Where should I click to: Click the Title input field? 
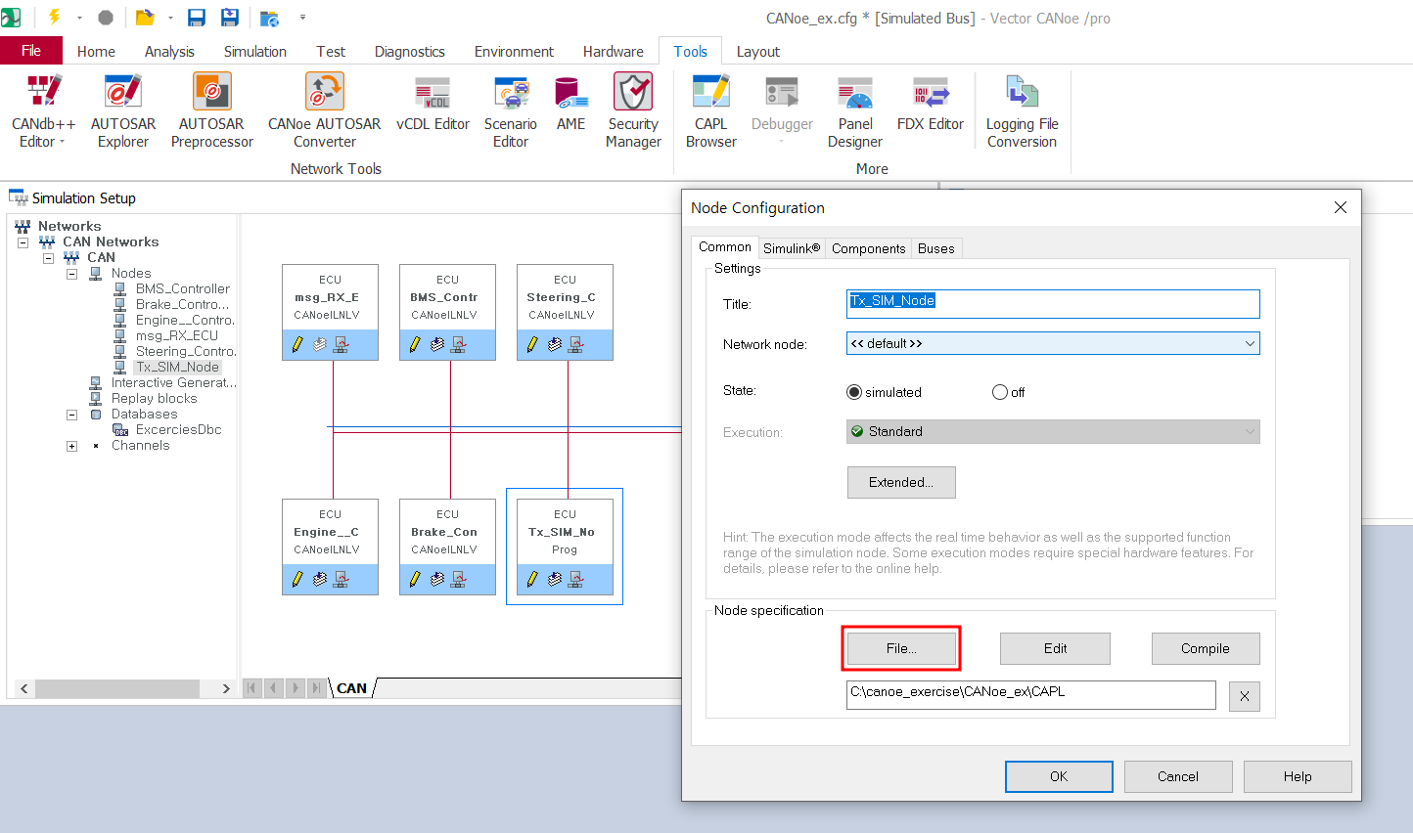click(1053, 304)
